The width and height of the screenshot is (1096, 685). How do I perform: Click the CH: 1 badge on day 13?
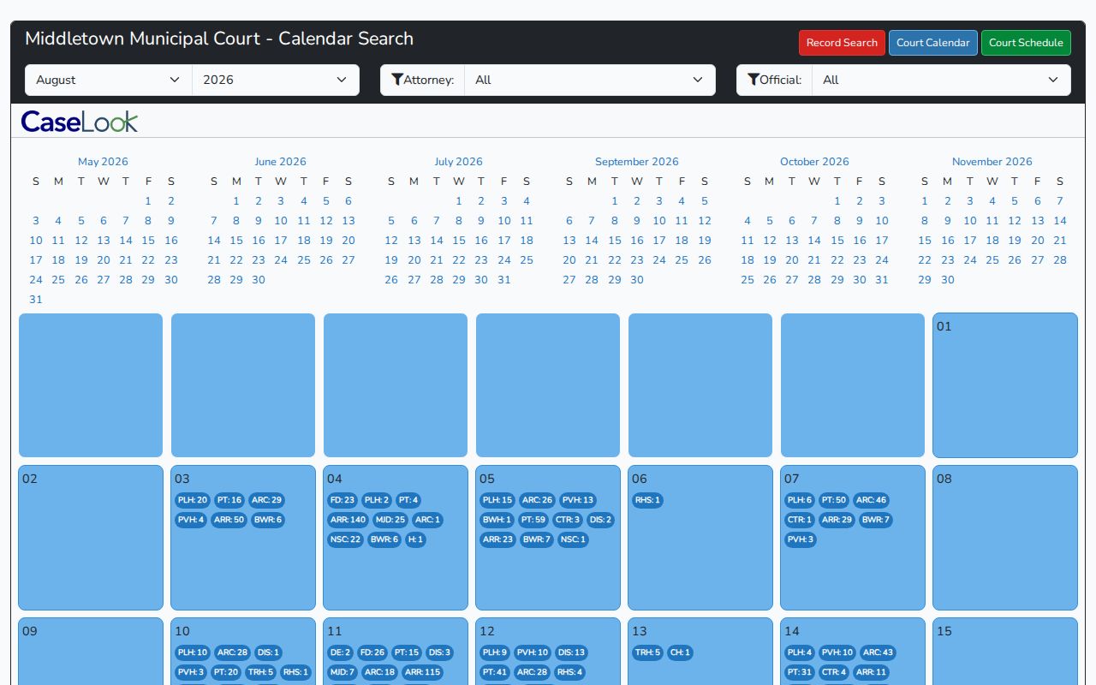click(680, 652)
